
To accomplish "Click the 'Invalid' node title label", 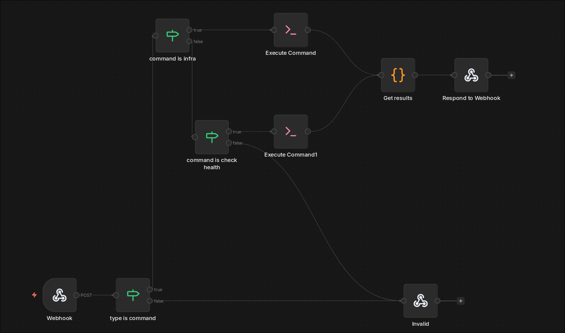I will [421, 324].
